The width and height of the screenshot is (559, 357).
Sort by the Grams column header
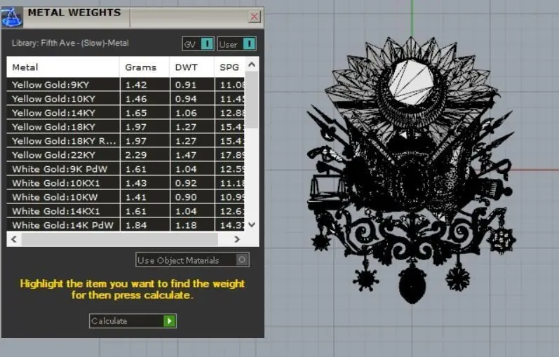click(144, 67)
